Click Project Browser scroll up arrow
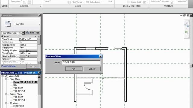This screenshot has height=108, width=193. [x=39, y=76]
